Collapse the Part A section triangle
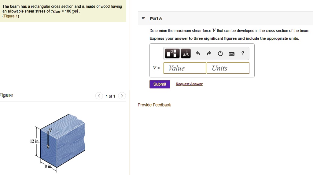 pyautogui.click(x=143, y=18)
